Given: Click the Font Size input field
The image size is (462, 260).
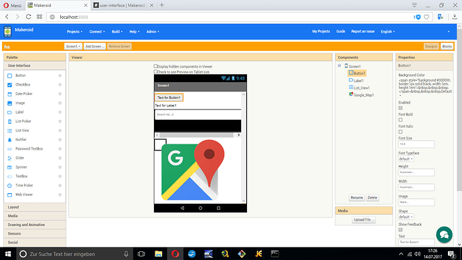Looking at the screenshot, I should (x=416, y=144).
